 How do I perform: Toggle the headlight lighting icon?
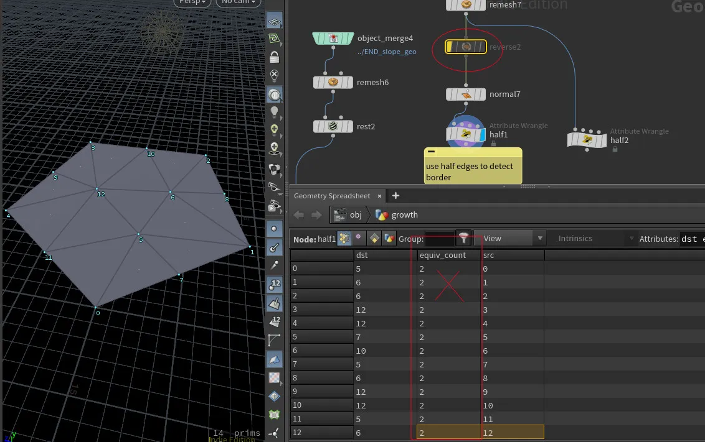coord(274,94)
